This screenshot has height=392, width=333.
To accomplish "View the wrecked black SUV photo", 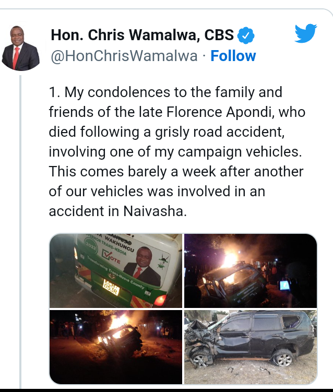I will (251, 347).
